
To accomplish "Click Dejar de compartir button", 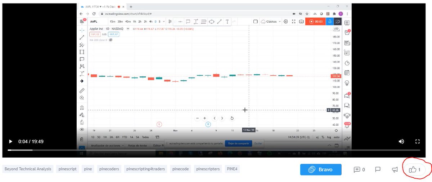I will point(238,143).
